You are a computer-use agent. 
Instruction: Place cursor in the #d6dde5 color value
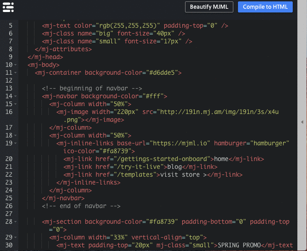click(164, 73)
